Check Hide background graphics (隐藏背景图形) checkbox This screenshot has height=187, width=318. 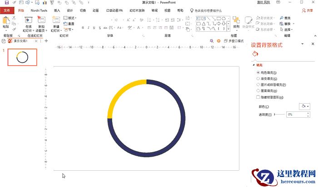[258, 97]
